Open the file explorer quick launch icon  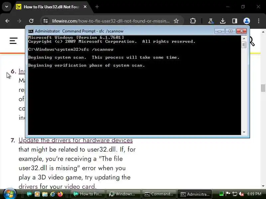tap(45, 194)
